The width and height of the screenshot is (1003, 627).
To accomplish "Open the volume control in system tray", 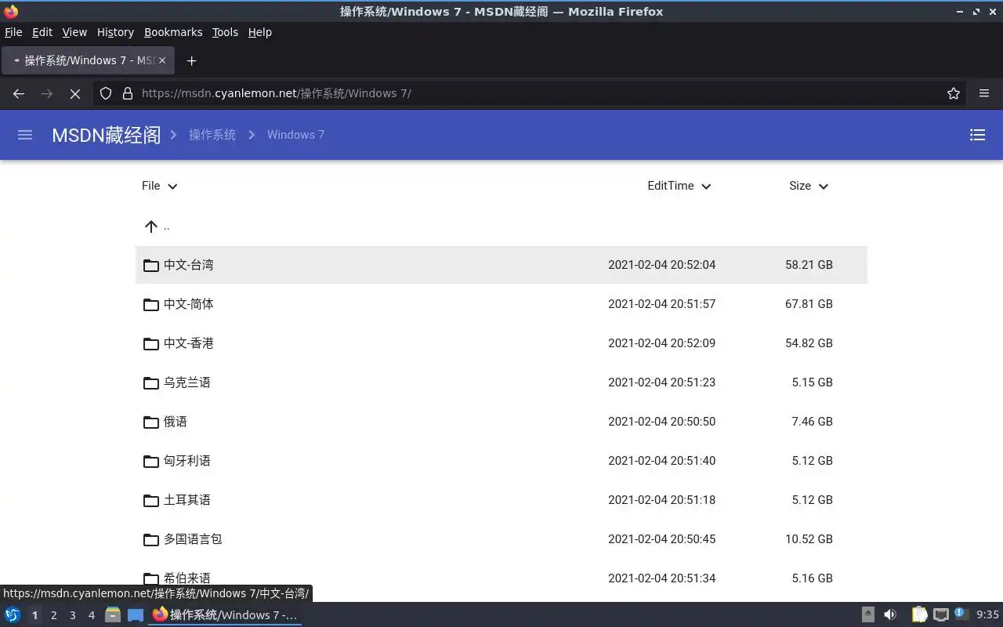I will pos(890,615).
